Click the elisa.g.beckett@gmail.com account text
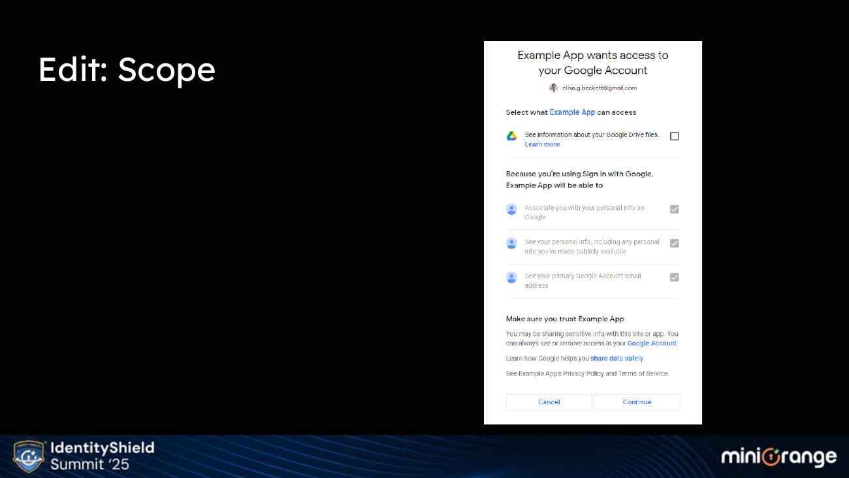The width and height of the screenshot is (849, 478). pyautogui.click(x=600, y=88)
